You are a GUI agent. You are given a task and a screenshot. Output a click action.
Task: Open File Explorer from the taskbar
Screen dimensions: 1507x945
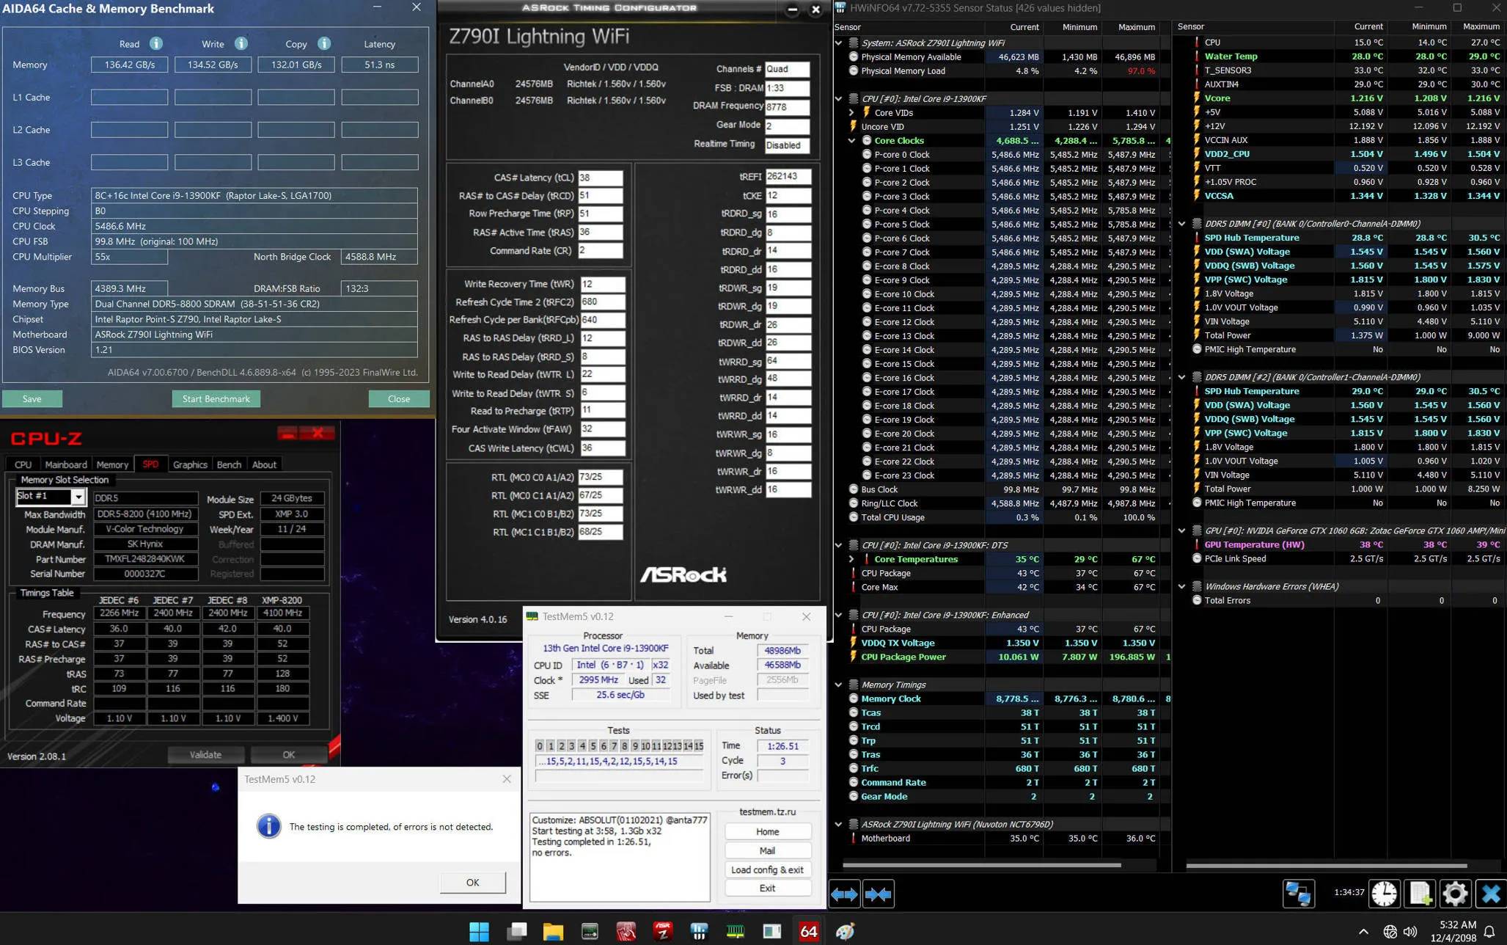553,931
